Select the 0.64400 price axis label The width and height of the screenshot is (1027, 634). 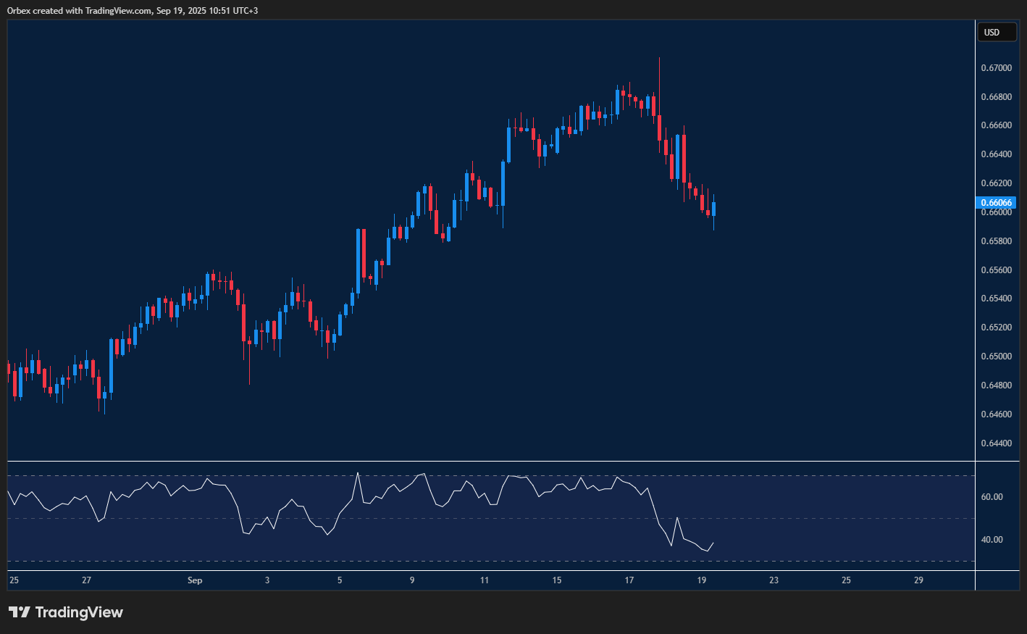(x=997, y=443)
